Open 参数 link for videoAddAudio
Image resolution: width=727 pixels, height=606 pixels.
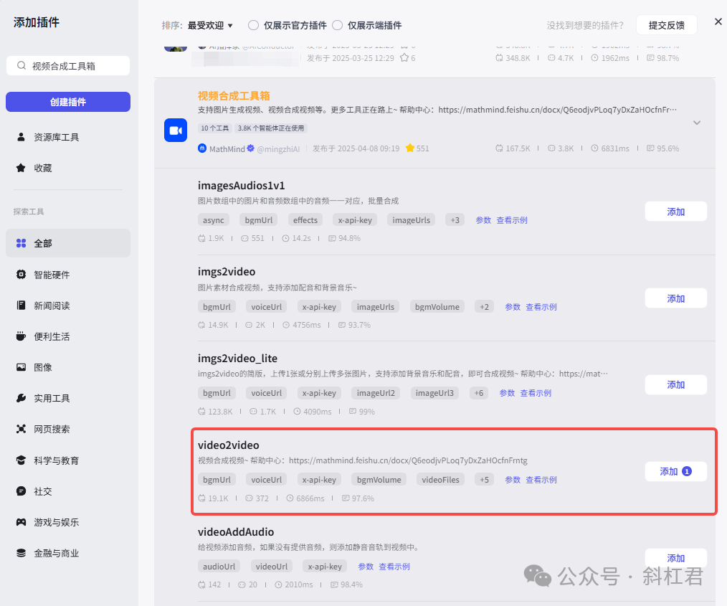tap(366, 566)
